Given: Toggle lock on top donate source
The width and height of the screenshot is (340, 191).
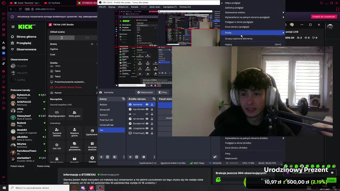Looking at the screenshot, I should [x=152, y=109].
